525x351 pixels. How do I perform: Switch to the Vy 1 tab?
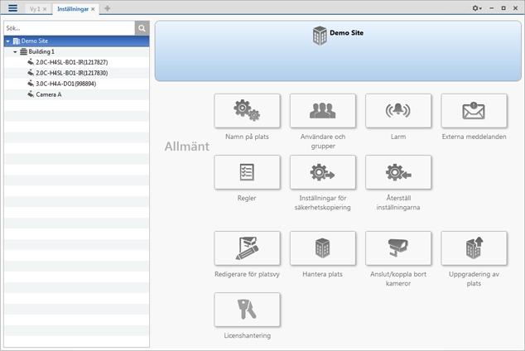coord(35,9)
